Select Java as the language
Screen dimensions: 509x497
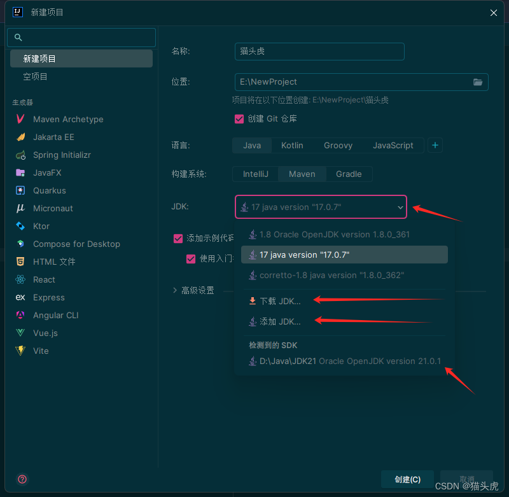coord(252,146)
